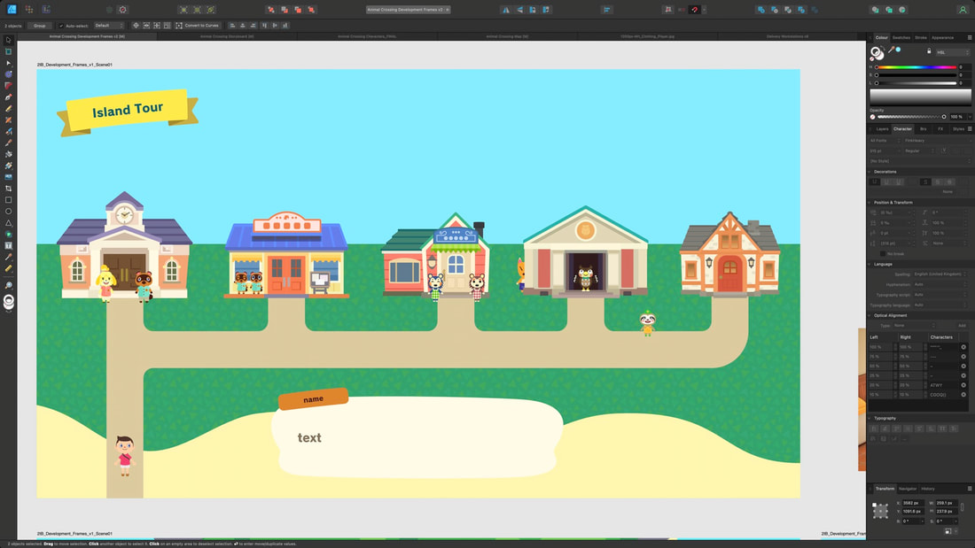Toggle the colour panel lock icon
This screenshot has height=548, width=975.
point(929,51)
